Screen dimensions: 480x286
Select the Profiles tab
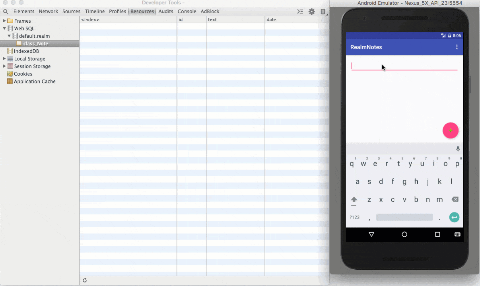118,12
